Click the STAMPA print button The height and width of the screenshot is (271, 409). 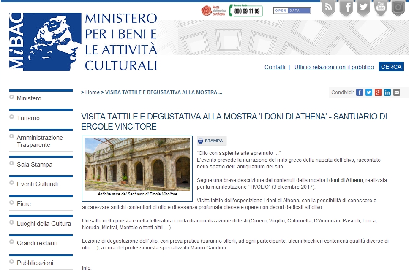(211, 141)
